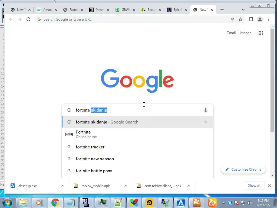
Task: Open the Images link
Action: point(245,33)
